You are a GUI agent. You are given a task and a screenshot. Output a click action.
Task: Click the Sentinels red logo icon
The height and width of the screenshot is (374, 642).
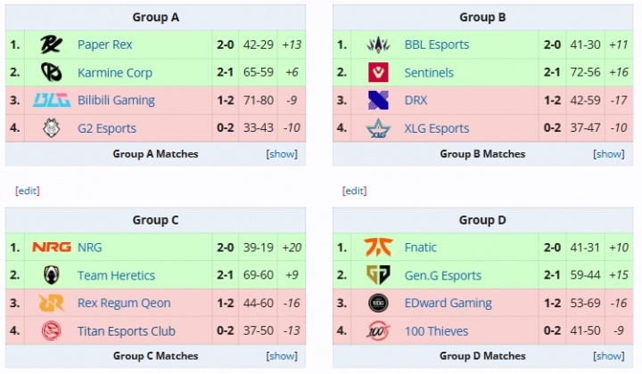point(378,72)
